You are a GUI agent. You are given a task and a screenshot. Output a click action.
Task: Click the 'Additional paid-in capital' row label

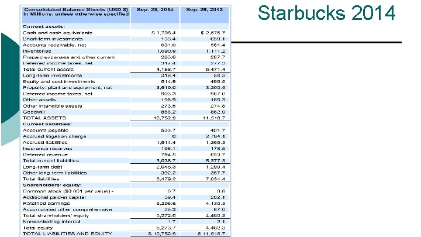tap(54, 198)
